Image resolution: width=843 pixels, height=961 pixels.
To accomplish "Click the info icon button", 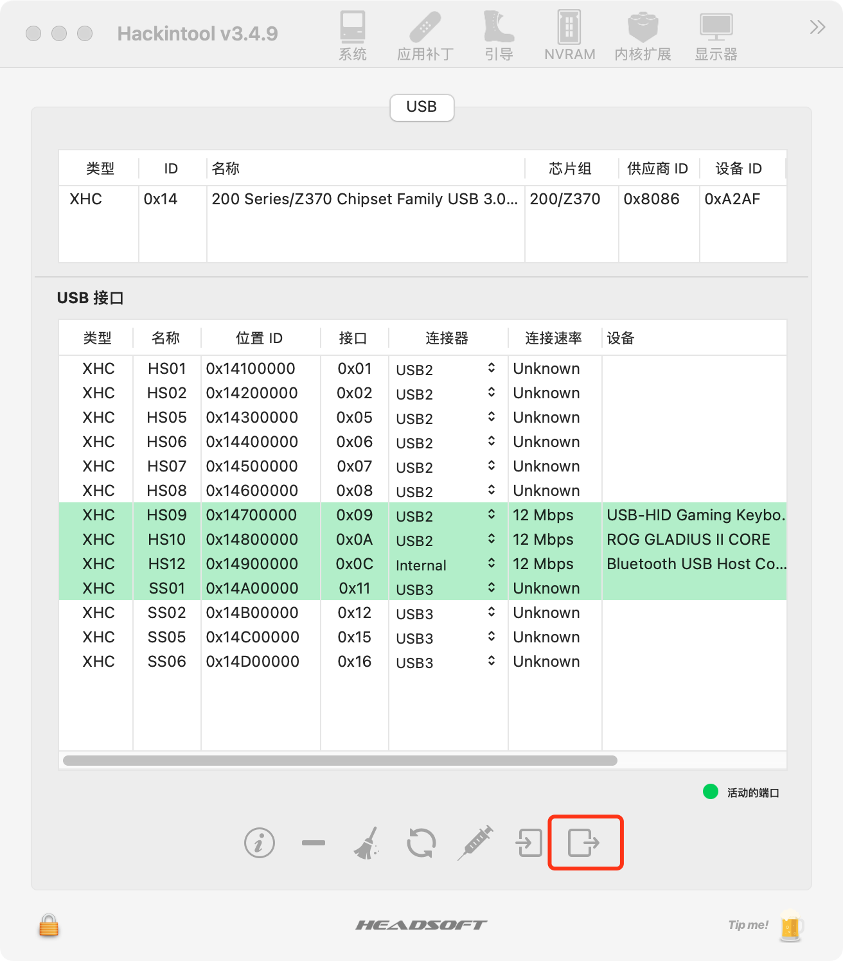I will [260, 843].
